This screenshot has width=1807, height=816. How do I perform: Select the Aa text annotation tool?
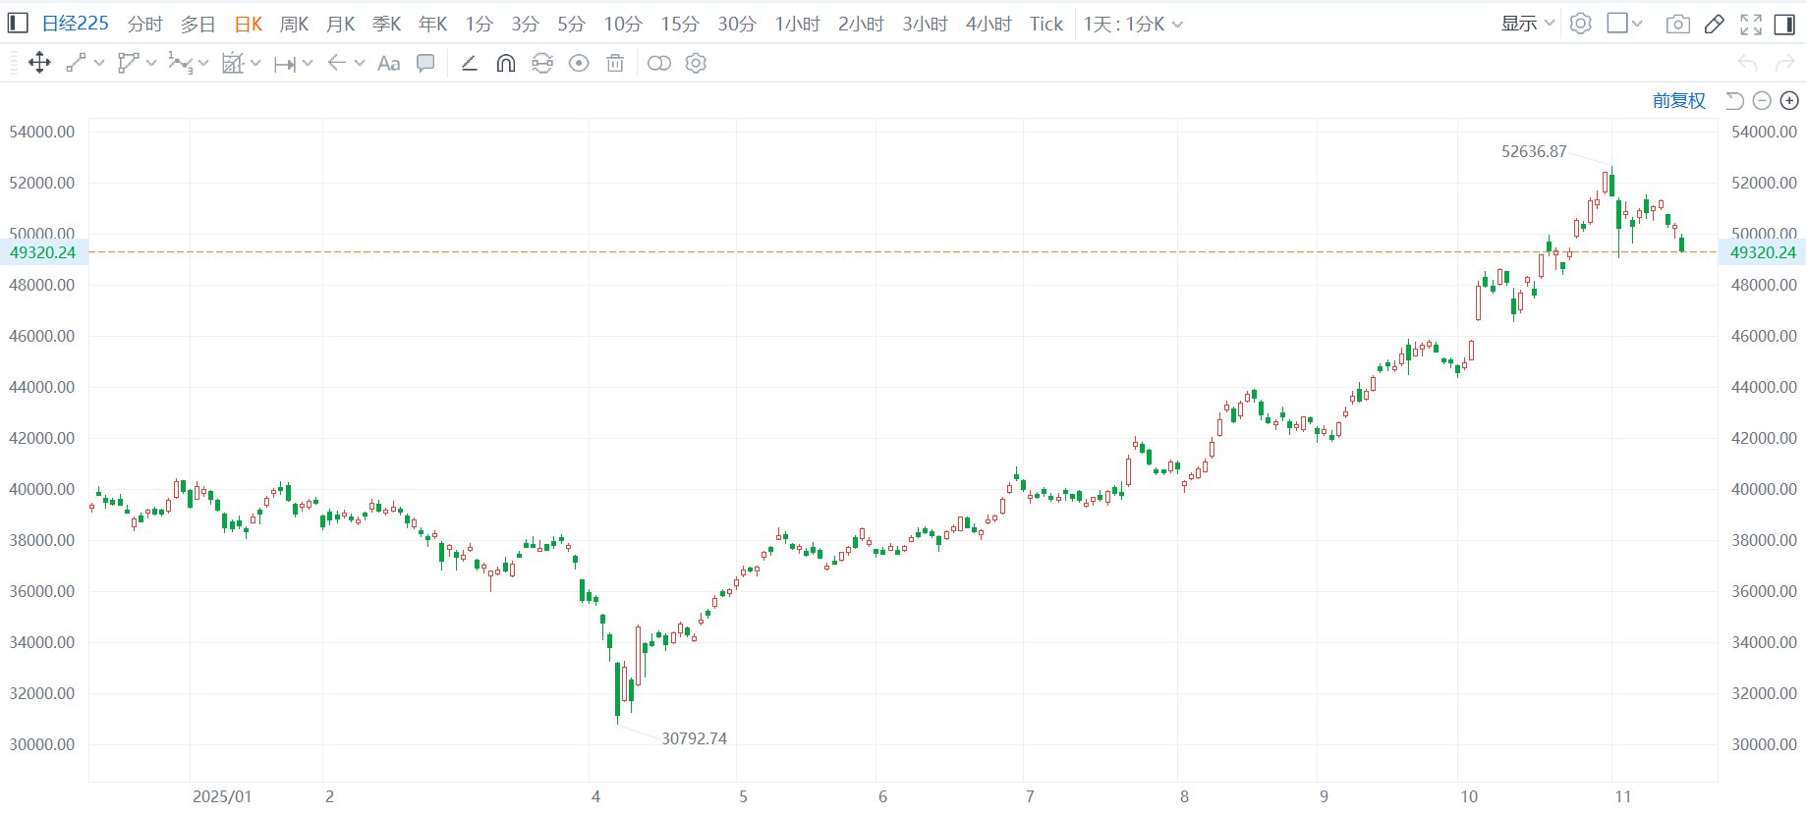(388, 64)
